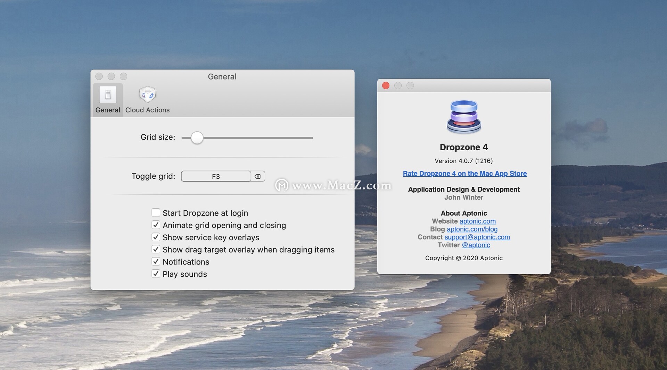
Task: Open the aptonic.com/blog link
Action: [472, 229]
